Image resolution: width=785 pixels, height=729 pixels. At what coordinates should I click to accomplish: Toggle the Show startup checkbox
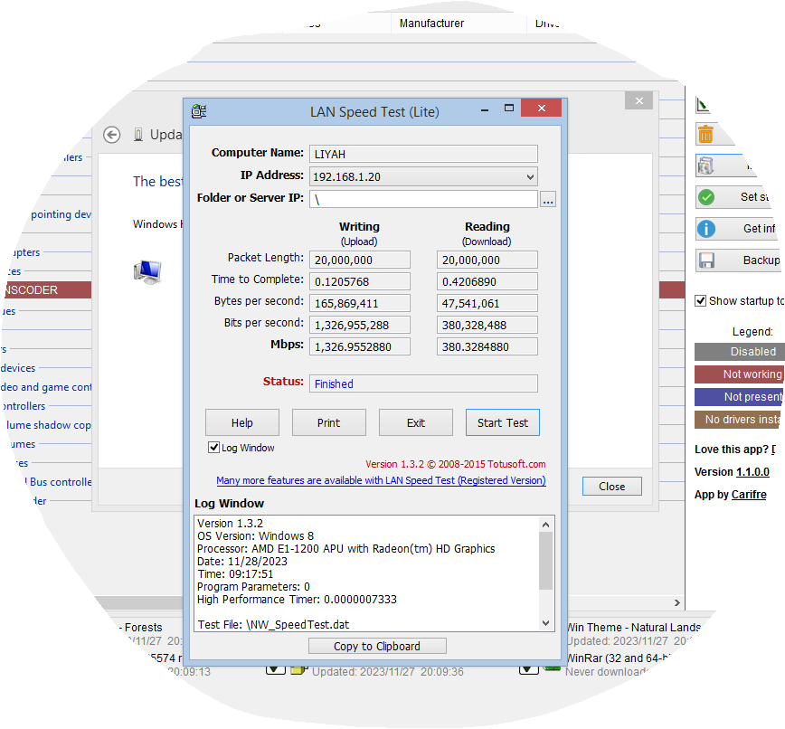coord(700,300)
